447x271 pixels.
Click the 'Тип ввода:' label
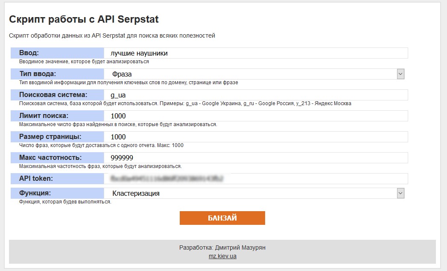38,74
